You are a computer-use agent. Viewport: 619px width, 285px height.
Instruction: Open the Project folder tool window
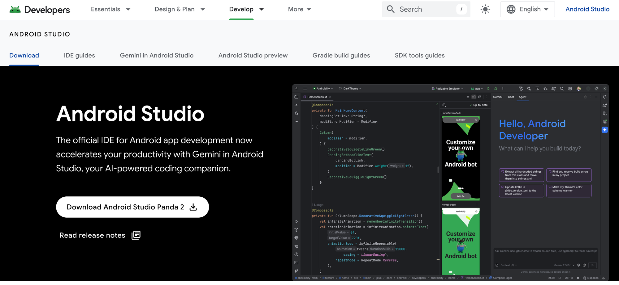[296, 97]
